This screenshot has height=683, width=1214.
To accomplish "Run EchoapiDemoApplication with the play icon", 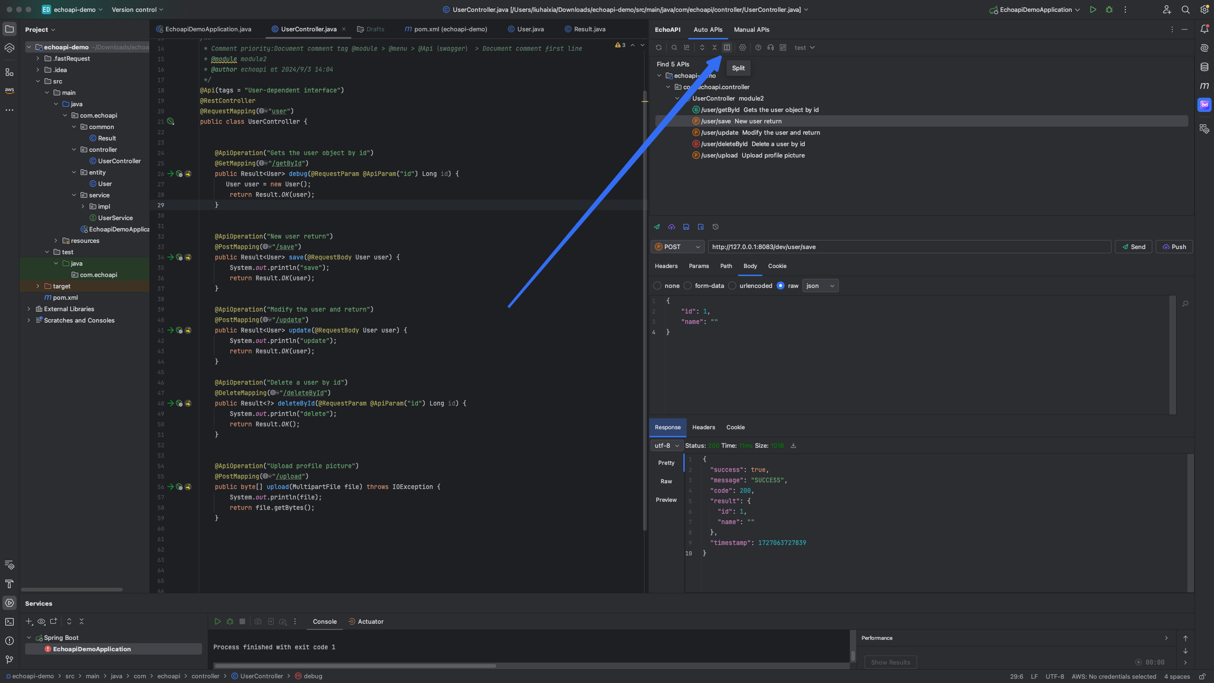I will (x=1093, y=9).
